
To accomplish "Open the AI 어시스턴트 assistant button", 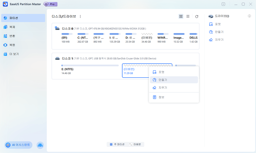I will pos(19,145).
